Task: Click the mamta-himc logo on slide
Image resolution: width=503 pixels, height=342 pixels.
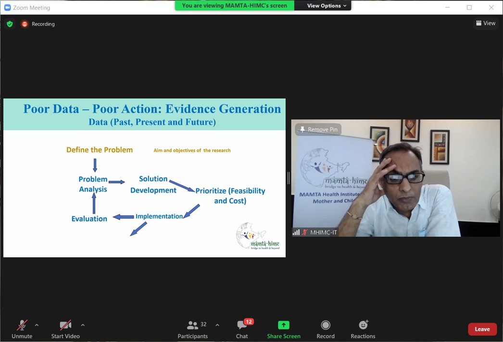Action: (x=258, y=236)
